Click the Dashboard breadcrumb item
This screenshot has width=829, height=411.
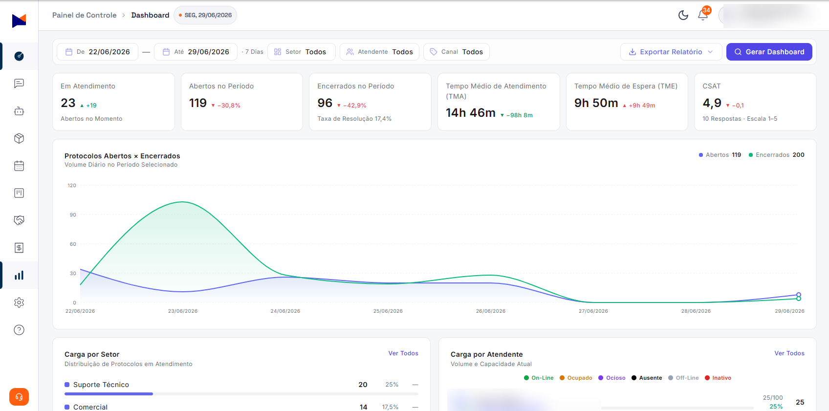click(150, 15)
